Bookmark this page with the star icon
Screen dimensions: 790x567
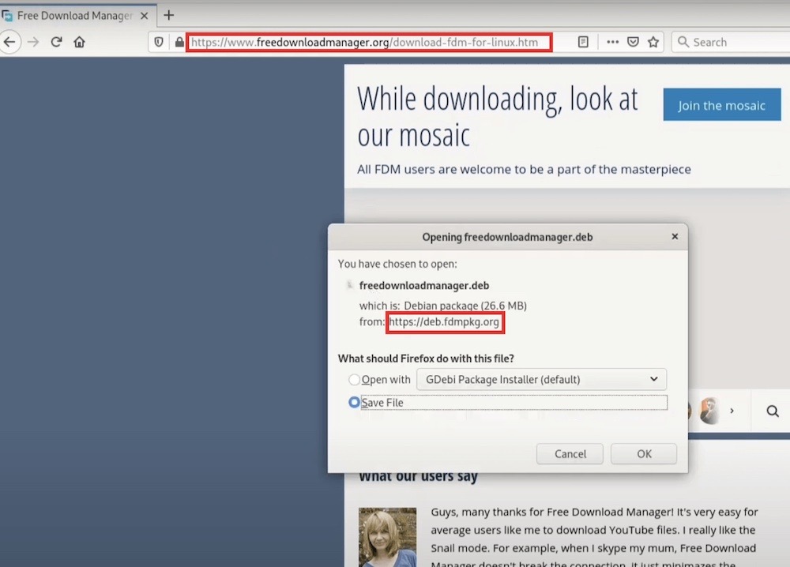(x=653, y=42)
